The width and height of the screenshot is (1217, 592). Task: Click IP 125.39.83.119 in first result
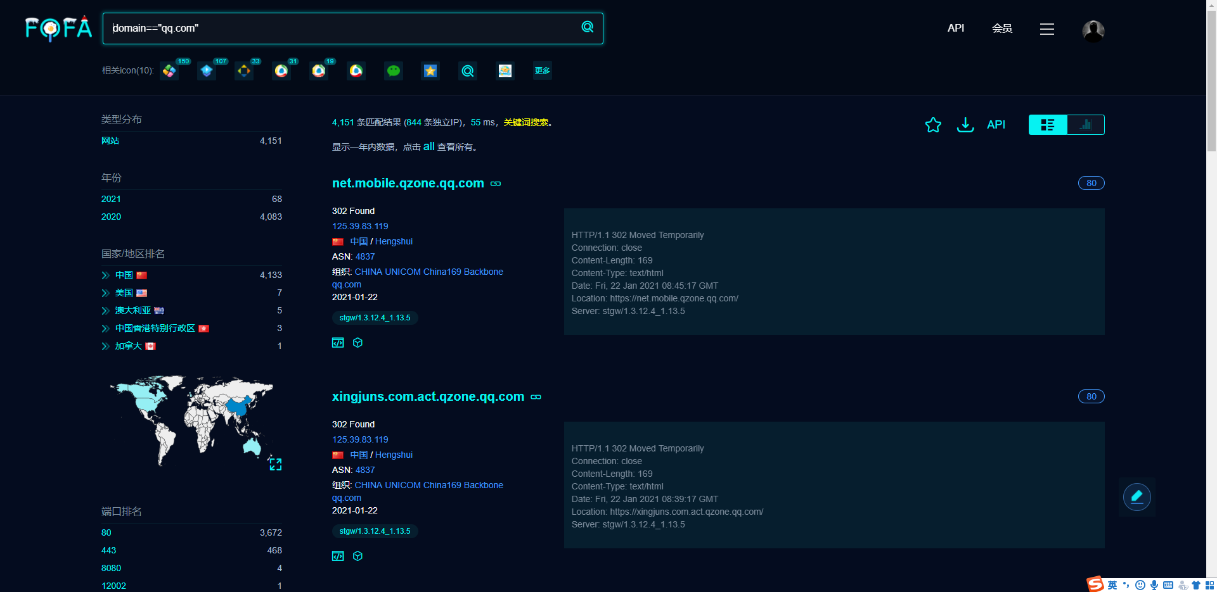[360, 226]
